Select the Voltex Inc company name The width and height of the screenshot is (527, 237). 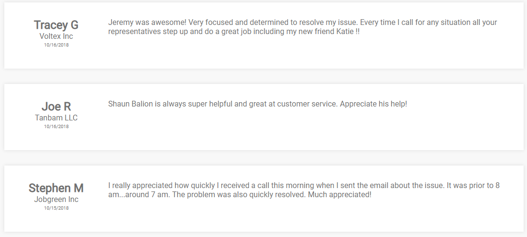[56, 36]
